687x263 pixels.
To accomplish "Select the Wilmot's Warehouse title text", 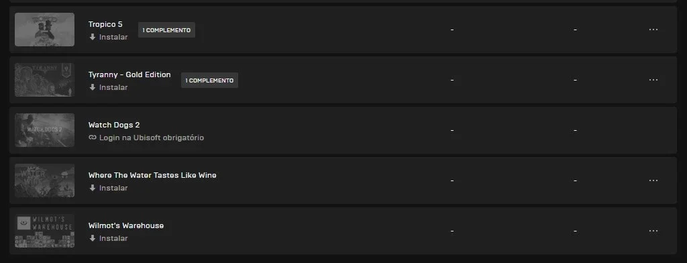I will (126, 225).
